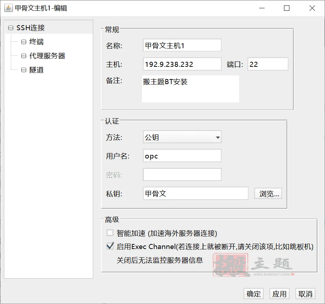
Task: Toggle the expander beside 终端
Action: click(x=24, y=42)
